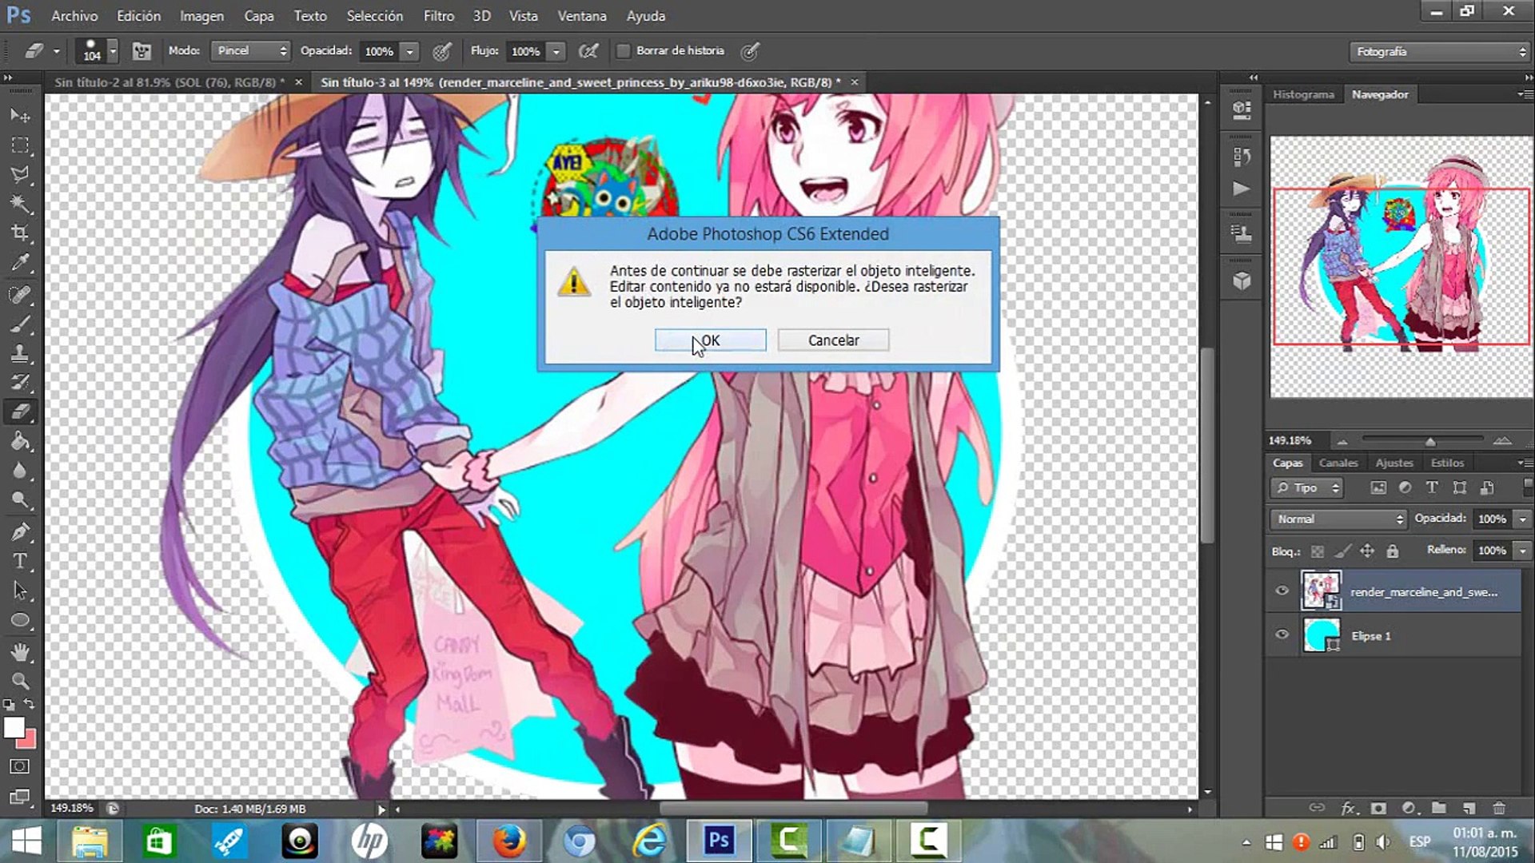This screenshot has height=863, width=1535.
Task: Click the lock all layer icon
Action: pos(1393,551)
